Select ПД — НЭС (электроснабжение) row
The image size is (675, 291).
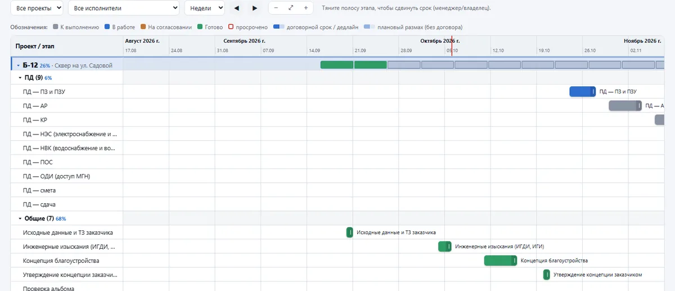pos(66,134)
